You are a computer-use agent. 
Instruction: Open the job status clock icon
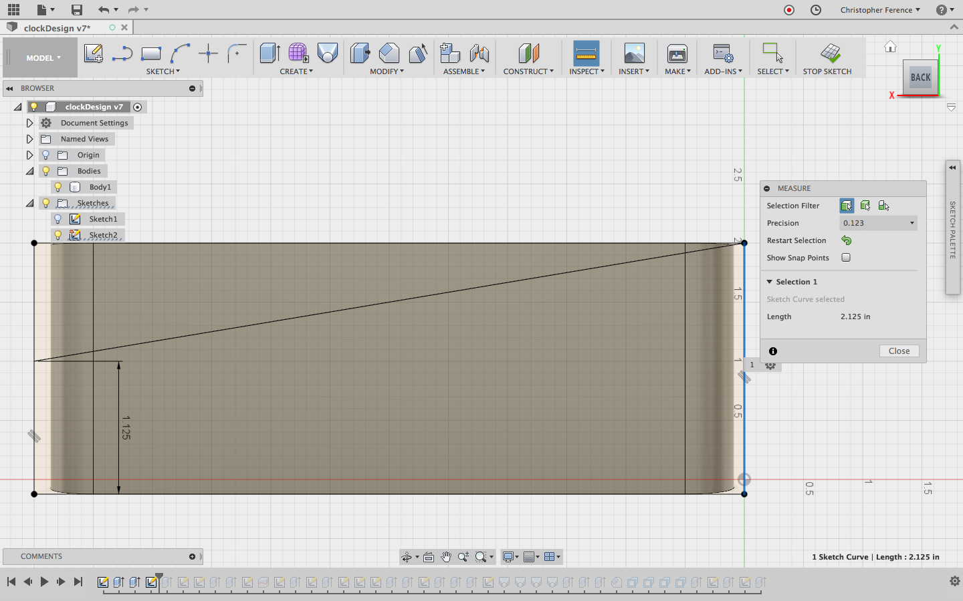(816, 10)
